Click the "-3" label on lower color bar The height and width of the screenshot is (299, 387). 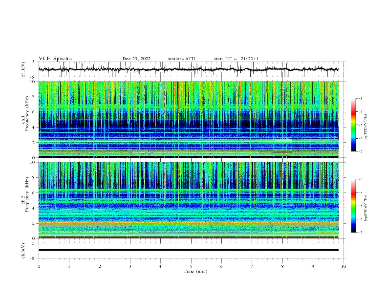pos(360,179)
